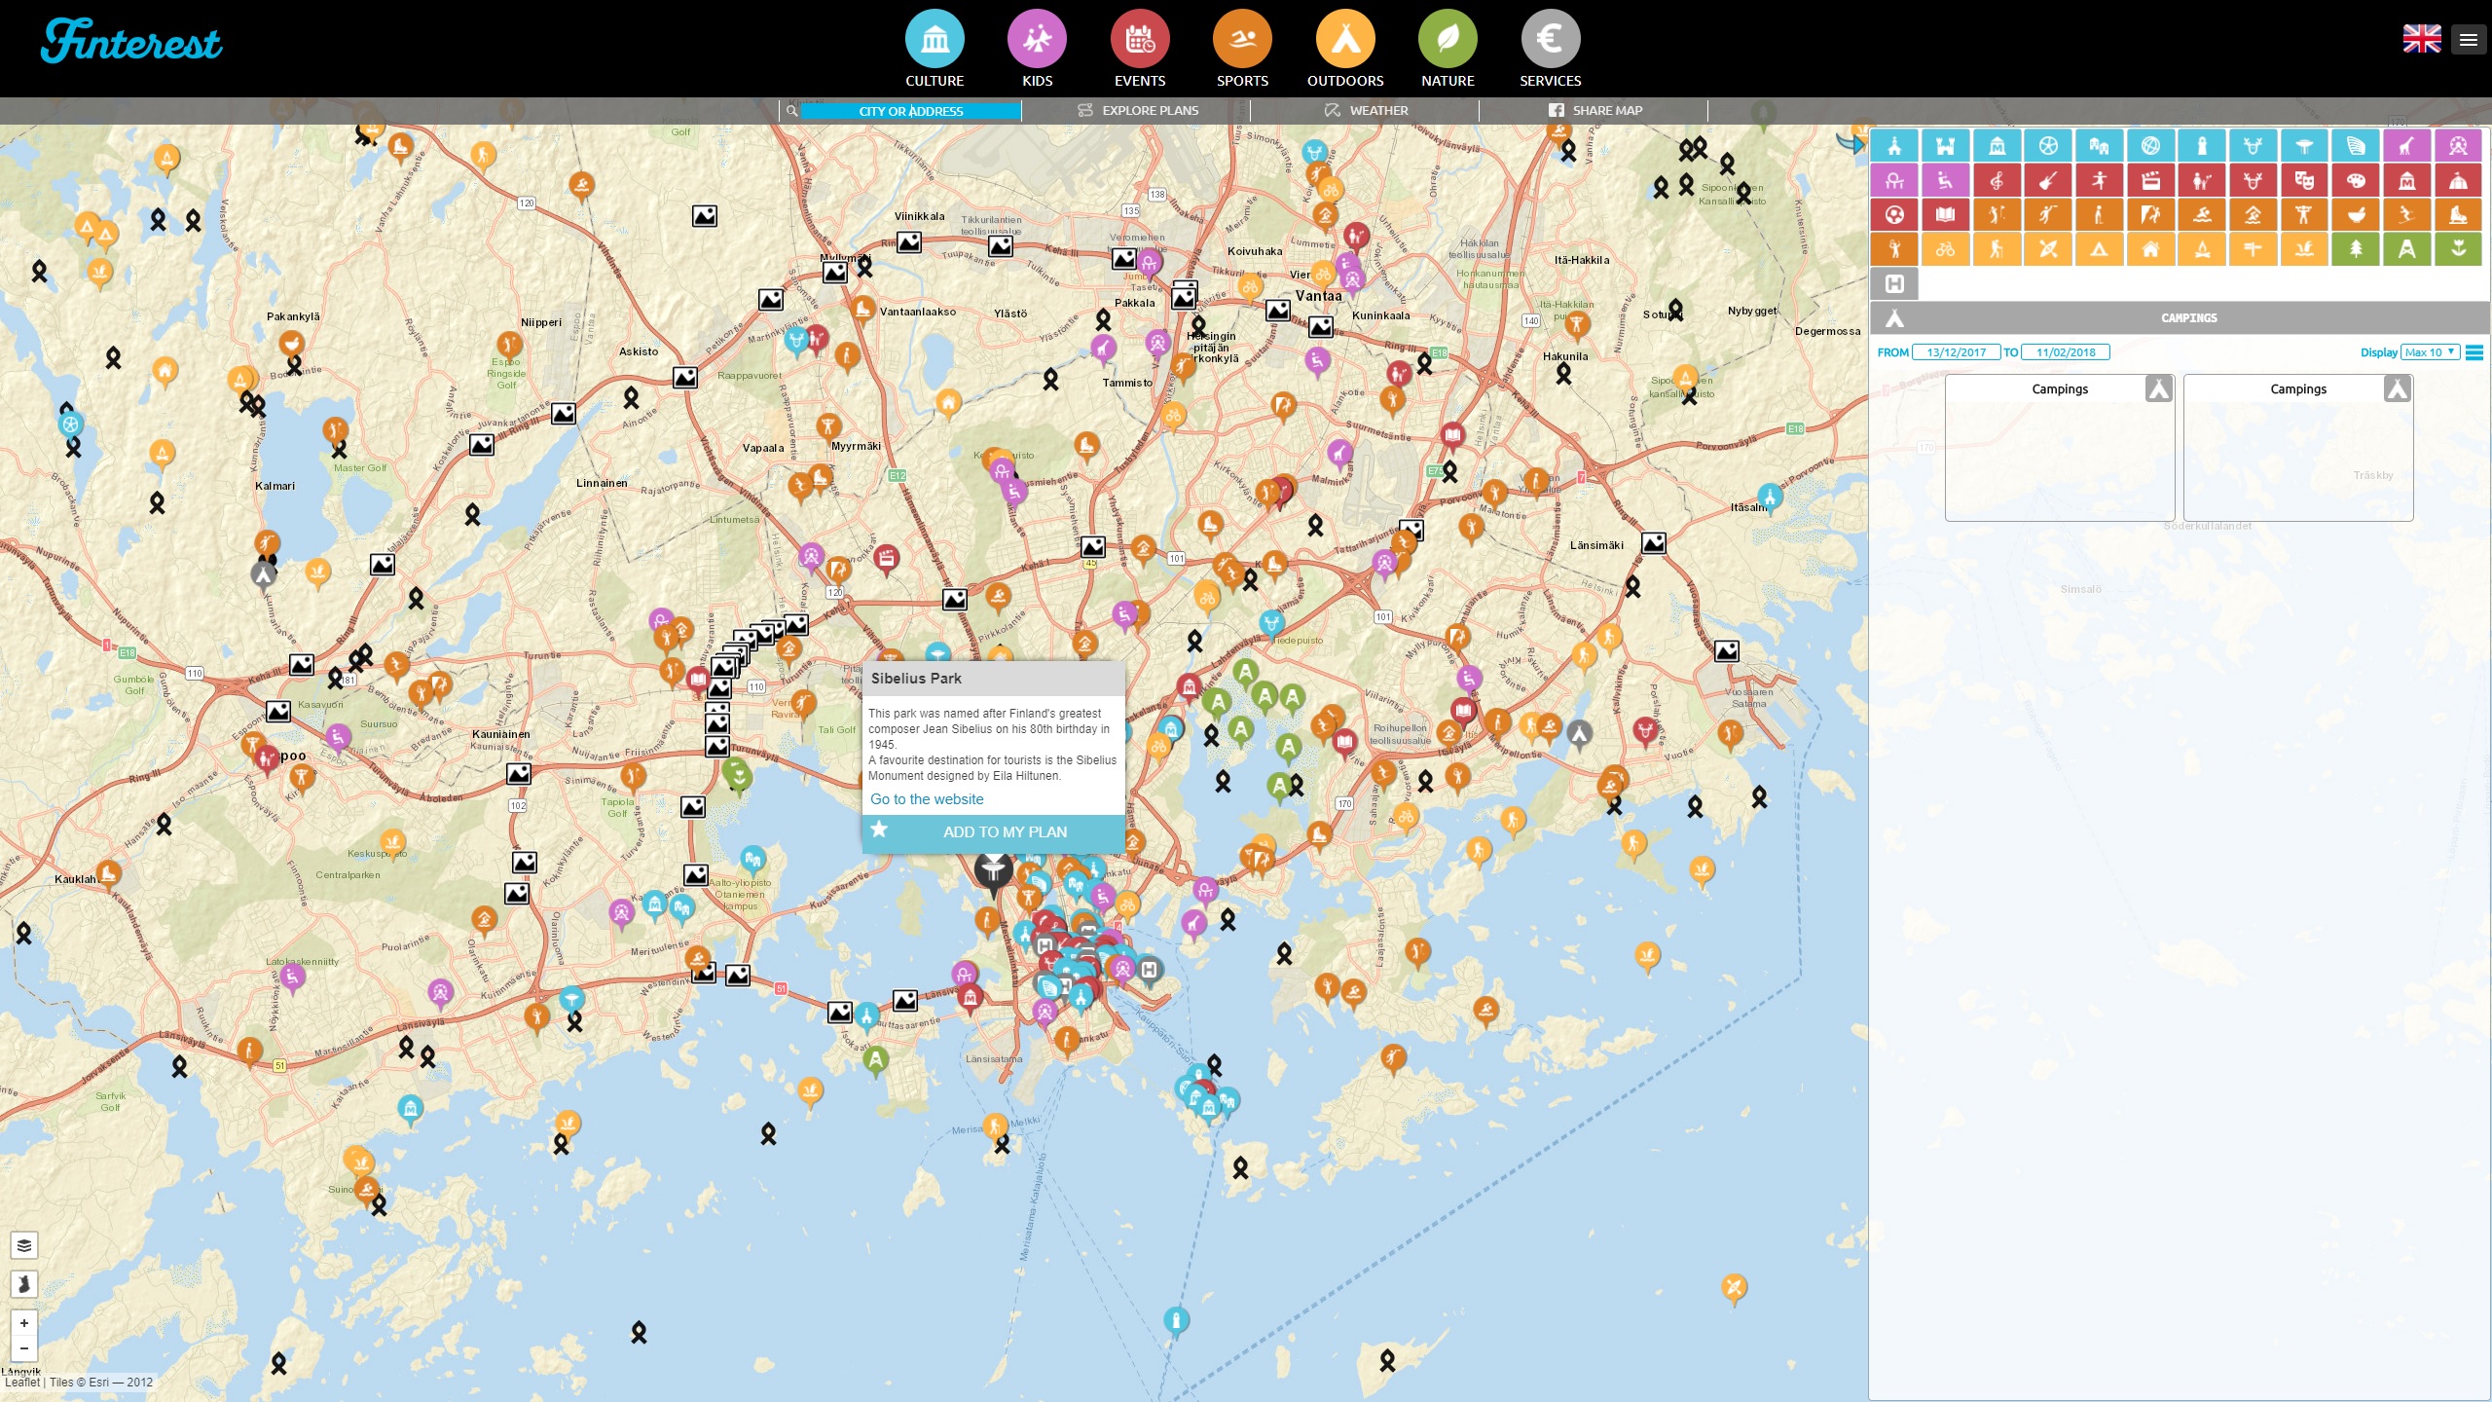Open the NATURE category
The height and width of the screenshot is (1402, 2492).
coord(1448,49)
